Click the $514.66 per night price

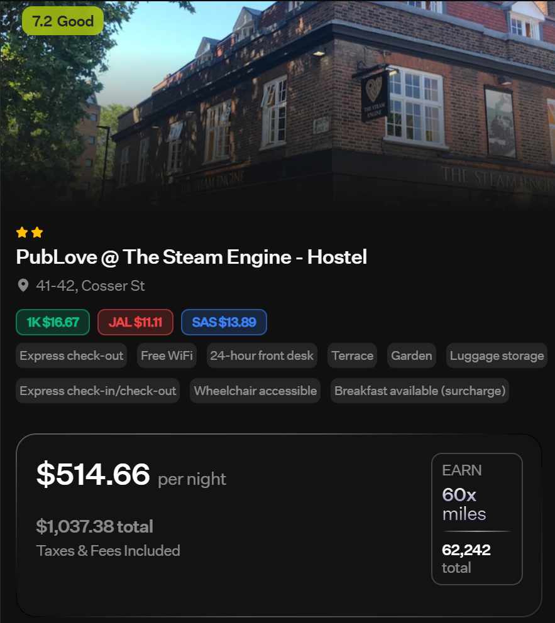click(x=131, y=474)
